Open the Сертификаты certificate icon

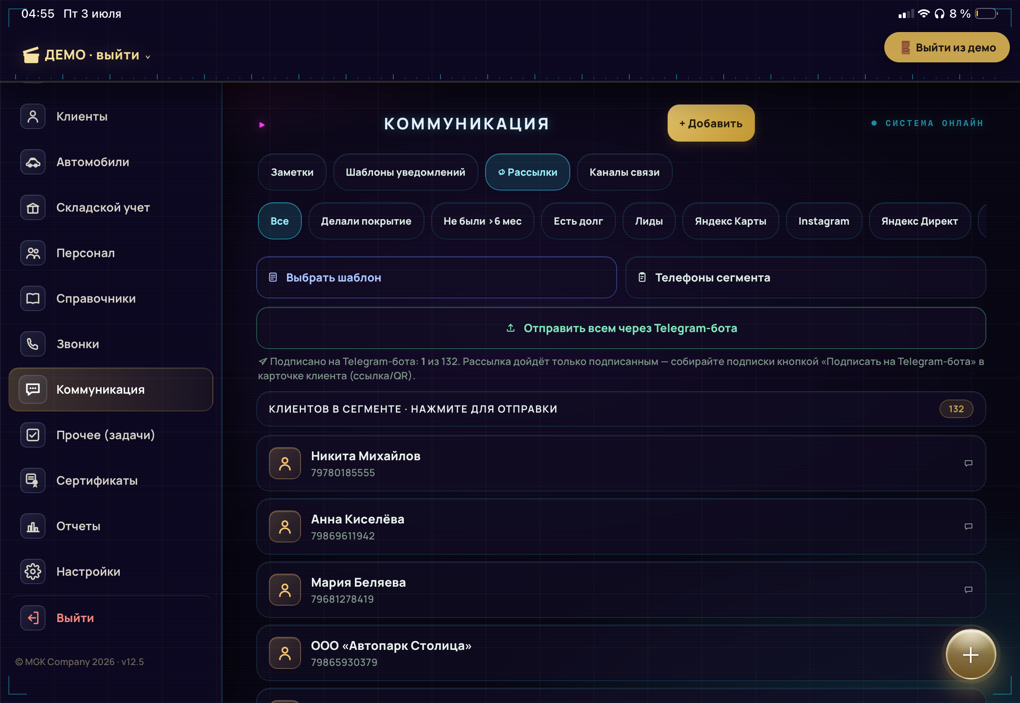click(x=32, y=480)
